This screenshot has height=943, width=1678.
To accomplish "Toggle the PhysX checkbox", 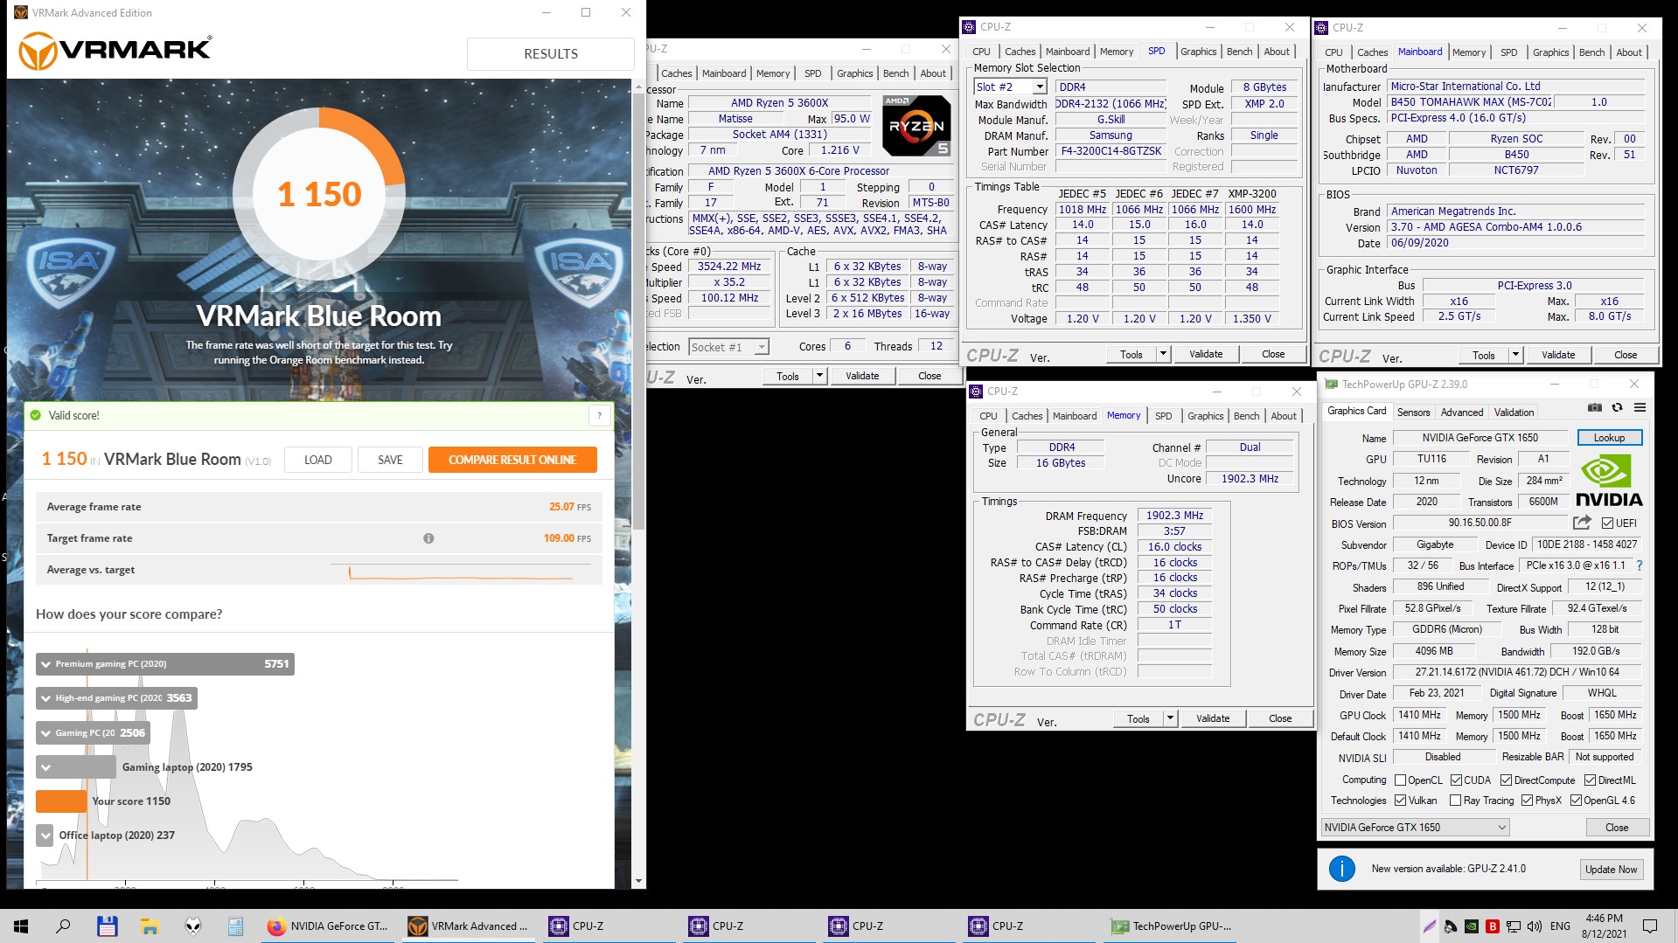I will [x=1527, y=801].
